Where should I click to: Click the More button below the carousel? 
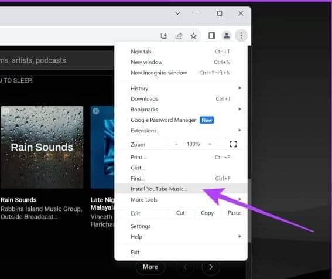tap(150, 267)
